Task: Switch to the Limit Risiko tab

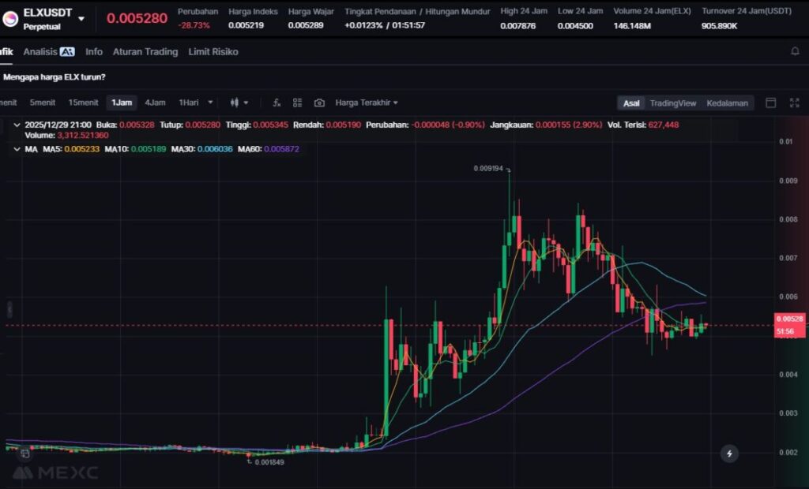Action: point(213,51)
